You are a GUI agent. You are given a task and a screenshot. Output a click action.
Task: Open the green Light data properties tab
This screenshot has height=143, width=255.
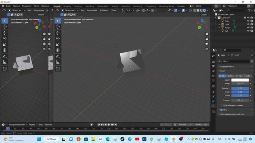(214, 106)
